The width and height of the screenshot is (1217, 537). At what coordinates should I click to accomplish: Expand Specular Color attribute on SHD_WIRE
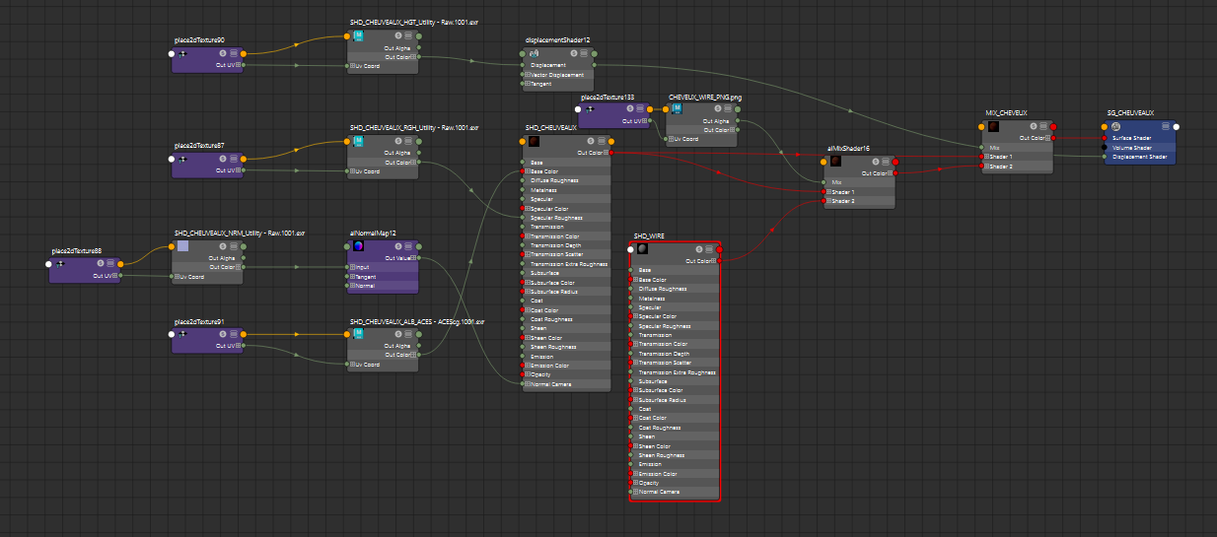[x=637, y=316]
